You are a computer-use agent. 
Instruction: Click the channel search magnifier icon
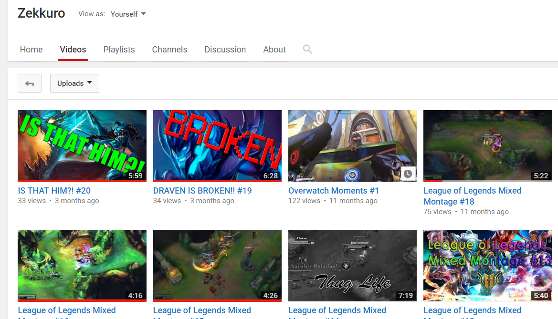(x=307, y=49)
